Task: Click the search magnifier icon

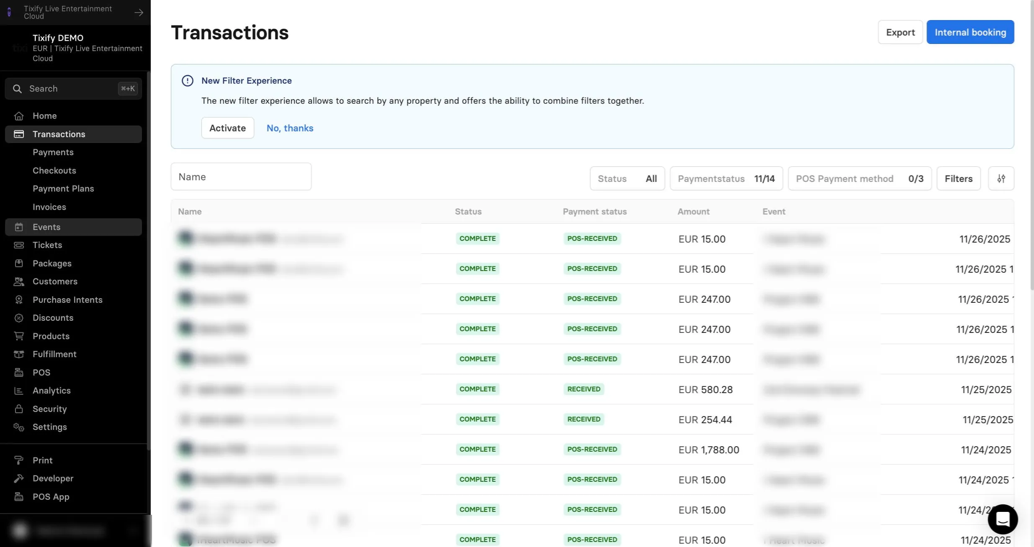Action: click(17, 89)
